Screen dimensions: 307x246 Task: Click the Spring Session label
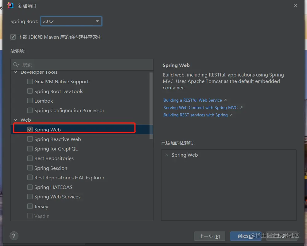click(51, 168)
